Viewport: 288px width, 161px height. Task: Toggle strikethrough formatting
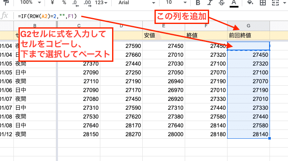[222, 3]
